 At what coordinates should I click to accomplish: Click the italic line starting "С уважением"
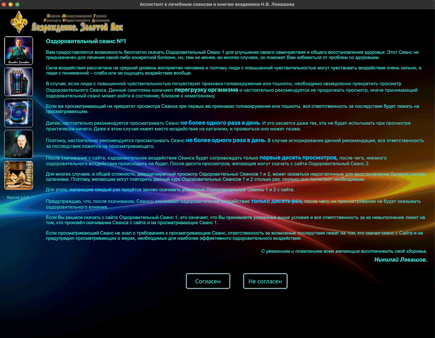(x=344, y=251)
